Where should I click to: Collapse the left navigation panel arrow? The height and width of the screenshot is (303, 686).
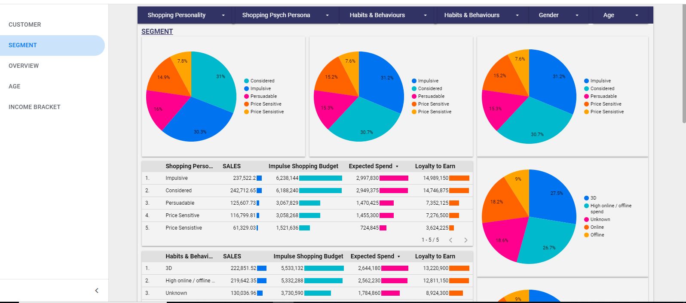[97, 291]
